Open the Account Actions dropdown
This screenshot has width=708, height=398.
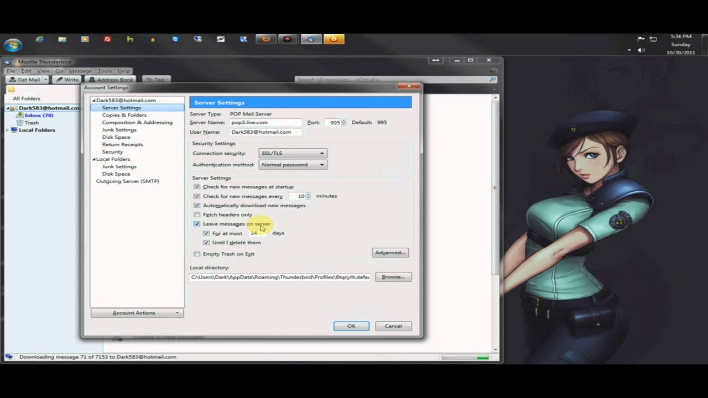coord(137,313)
